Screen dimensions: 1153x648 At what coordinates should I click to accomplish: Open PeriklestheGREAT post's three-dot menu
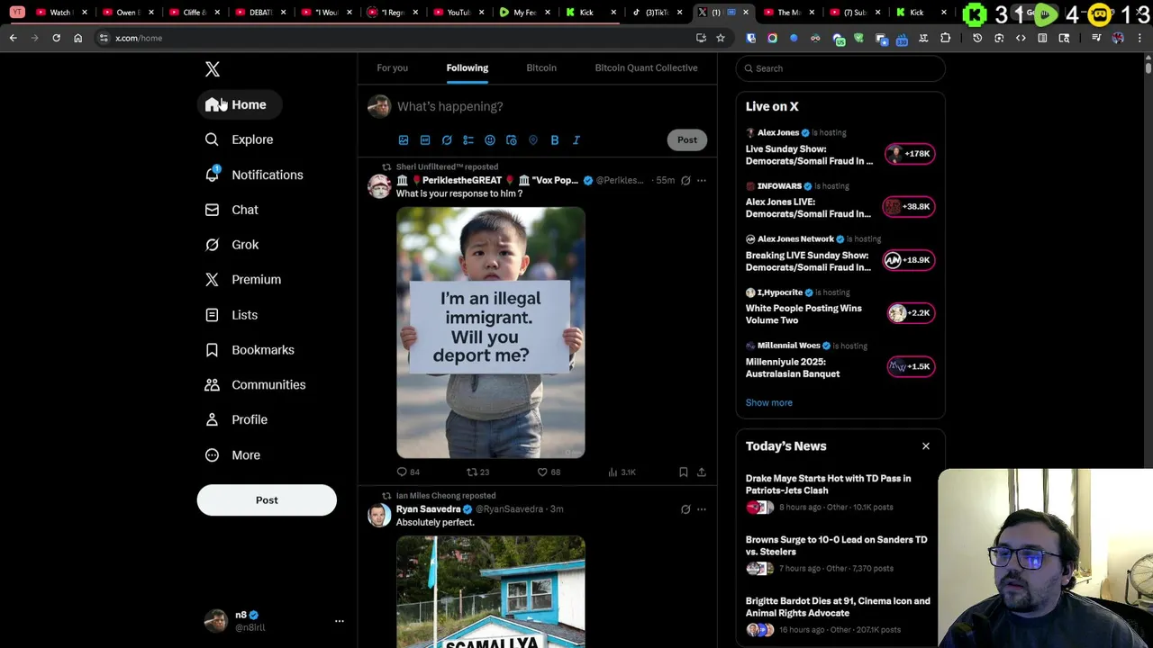702,180
